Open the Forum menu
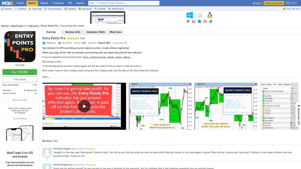The image size is (301, 169). 20,3
